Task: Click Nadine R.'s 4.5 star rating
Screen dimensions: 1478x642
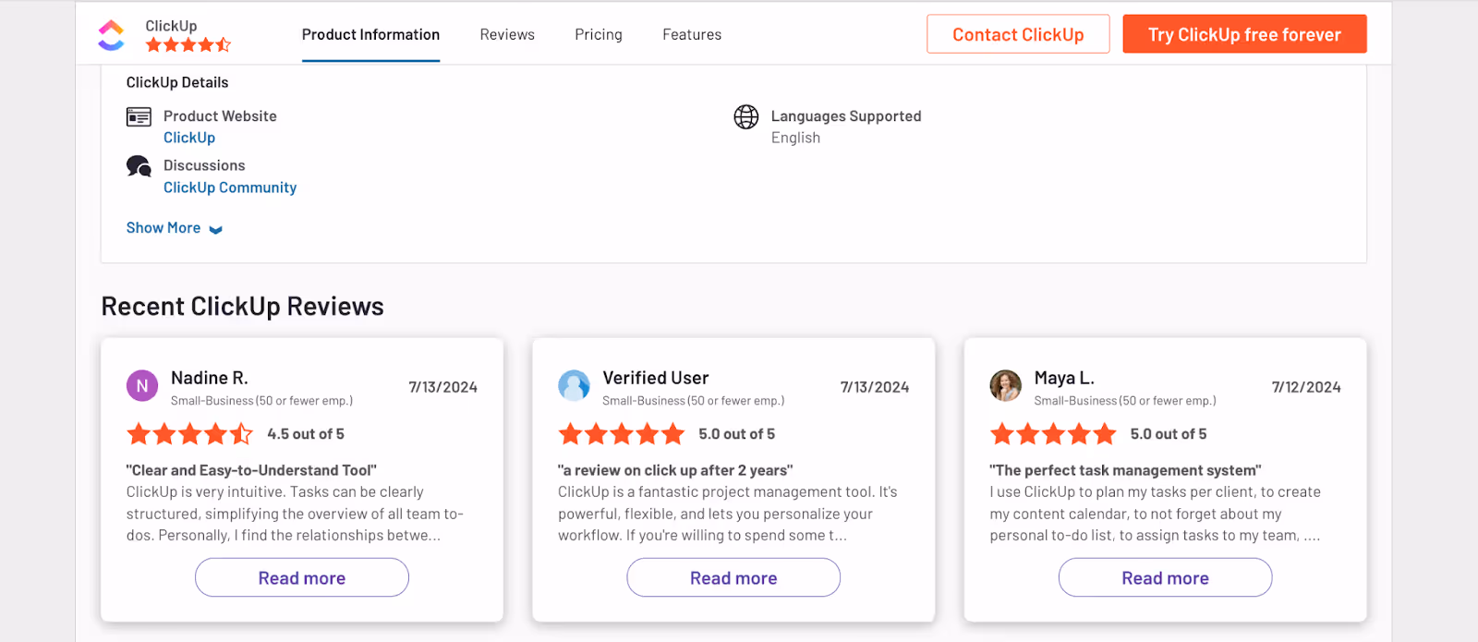Action: [189, 434]
